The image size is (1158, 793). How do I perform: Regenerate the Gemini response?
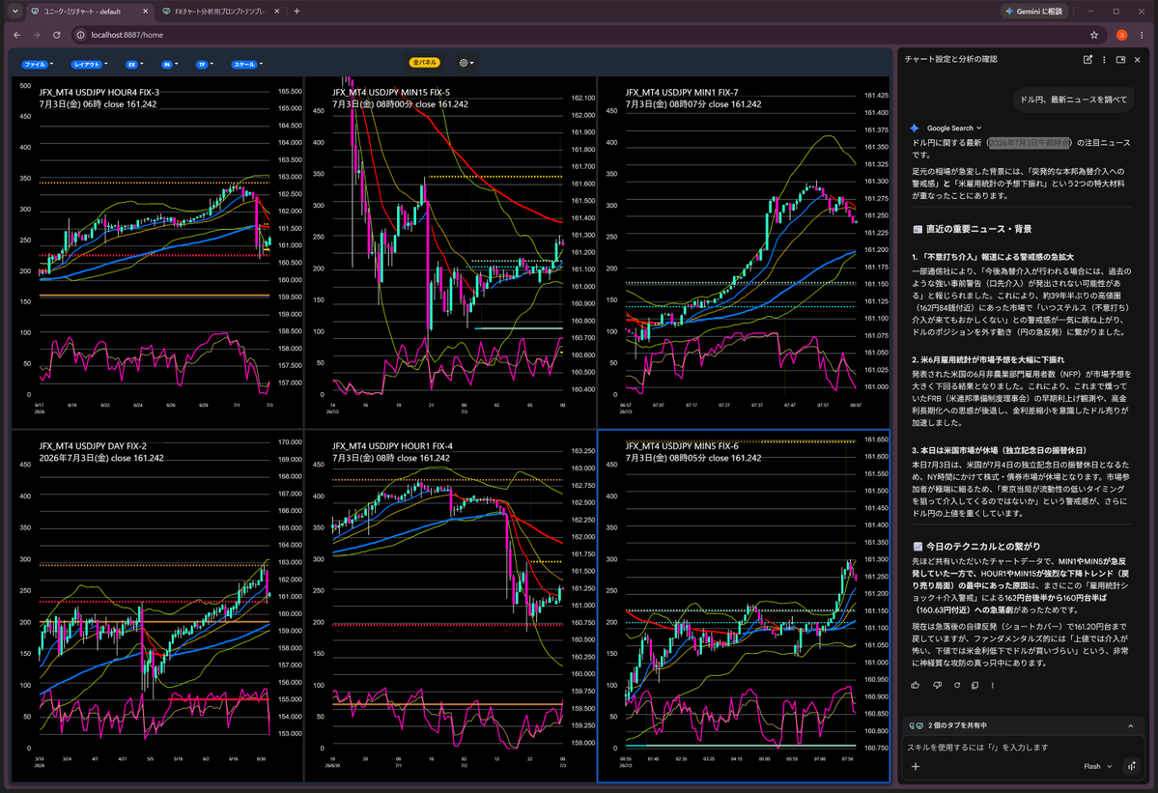[x=957, y=685]
